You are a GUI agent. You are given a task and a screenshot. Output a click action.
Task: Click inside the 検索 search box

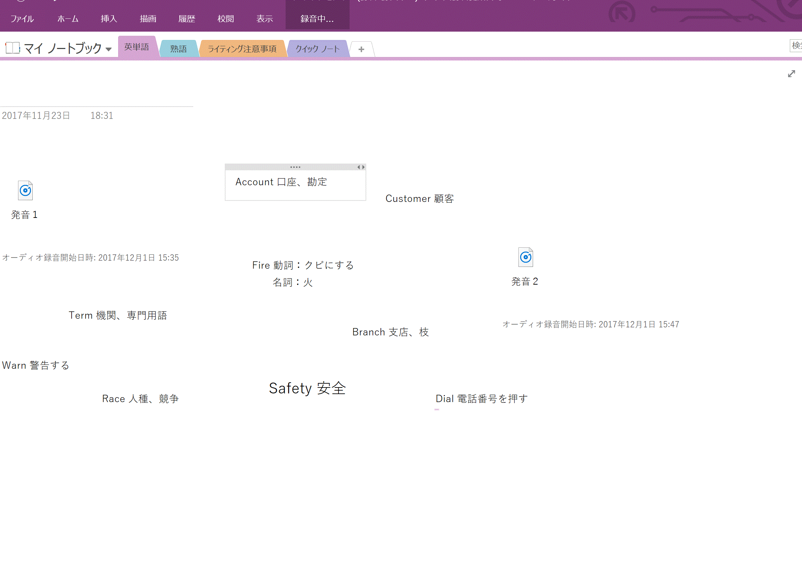pyautogui.click(x=797, y=45)
